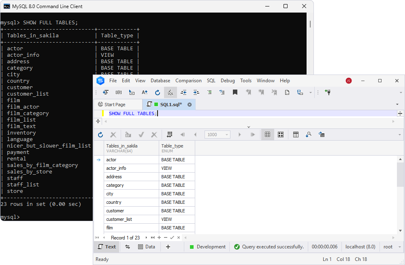Click the results grid vertical scrollbar thumb

pyautogui.click(x=400, y=174)
